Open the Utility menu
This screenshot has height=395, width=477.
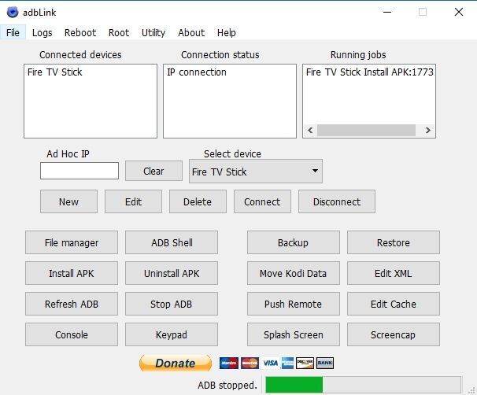tap(153, 33)
